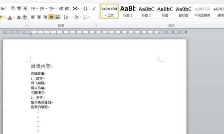Open the Bullets dropdown arrow
Screen dimensions: 224x134
pyautogui.click(x=37, y=9)
